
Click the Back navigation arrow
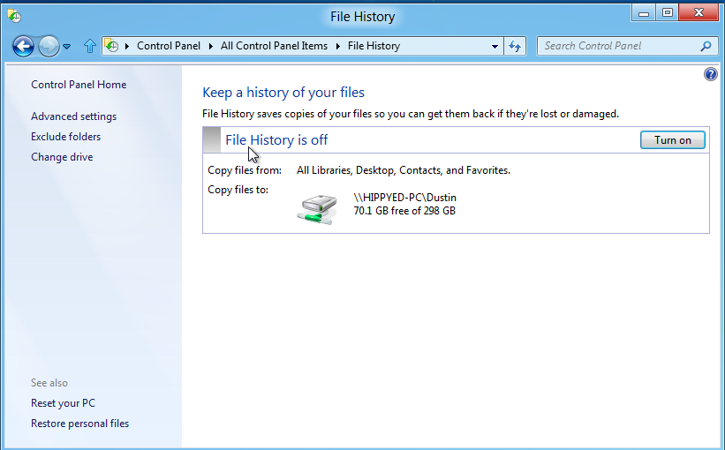click(24, 46)
